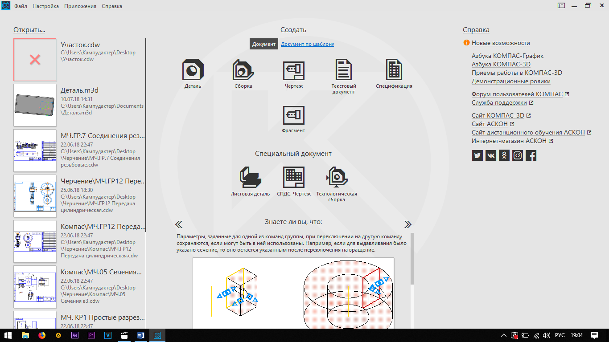Show hidden system tray icons chevron
The height and width of the screenshot is (342, 609).
503,335
